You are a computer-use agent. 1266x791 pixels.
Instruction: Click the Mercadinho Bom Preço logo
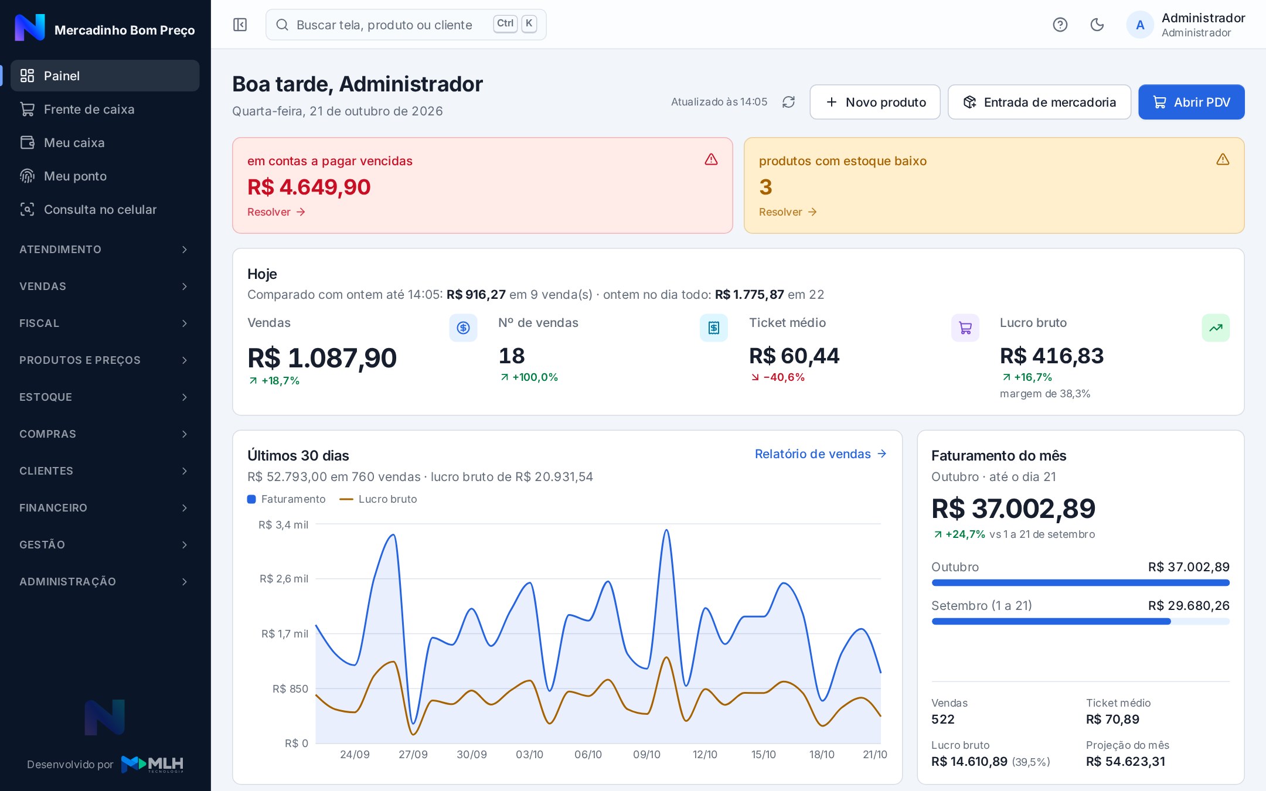(30, 28)
